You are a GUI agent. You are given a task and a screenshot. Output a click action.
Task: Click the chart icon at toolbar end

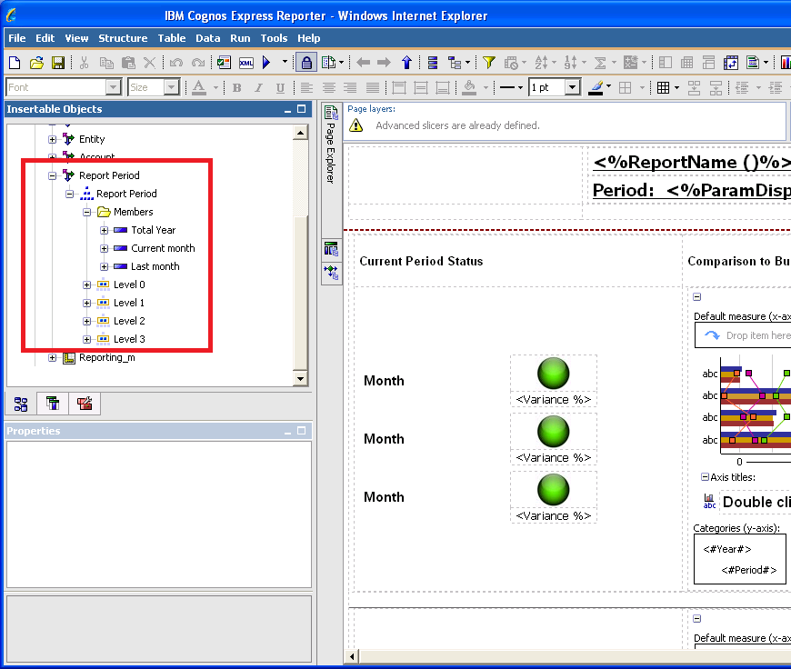786,63
